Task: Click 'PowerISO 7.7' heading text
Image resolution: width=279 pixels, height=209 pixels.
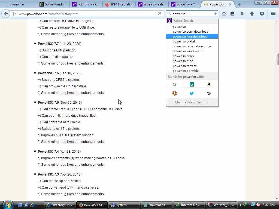Action: pyautogui.click(x=48, y=44)
